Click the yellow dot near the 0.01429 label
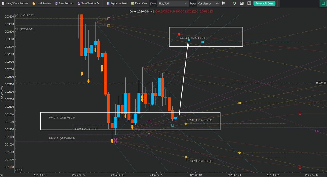 186,157
